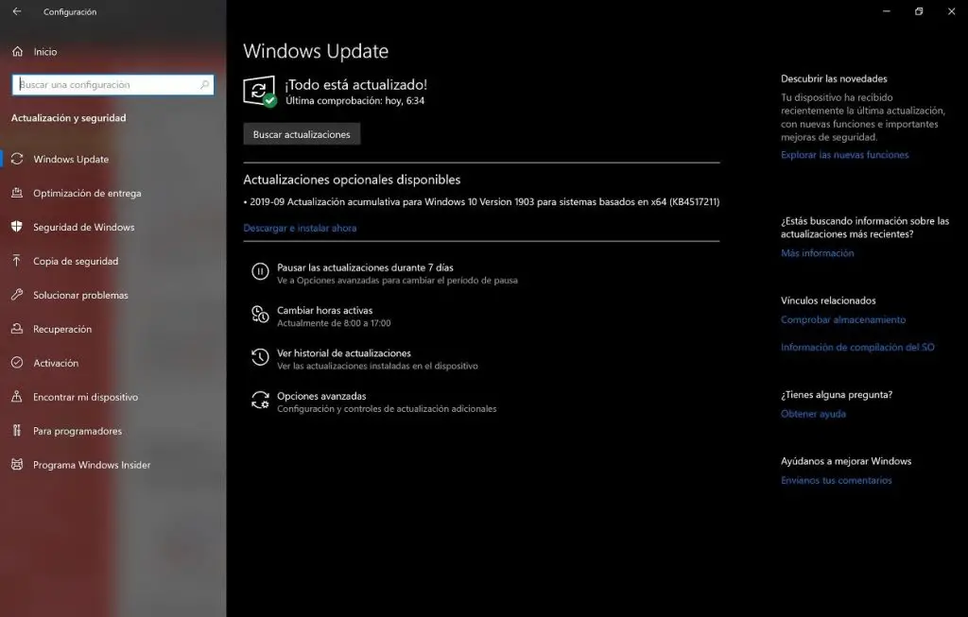Click the pause icon for pausing updates
968x617 pixels.
260,271
